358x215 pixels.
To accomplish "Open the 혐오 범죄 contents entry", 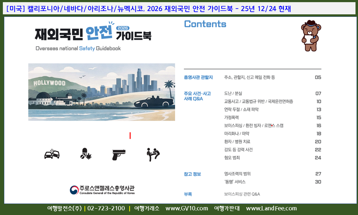I will tap(232, 158).
